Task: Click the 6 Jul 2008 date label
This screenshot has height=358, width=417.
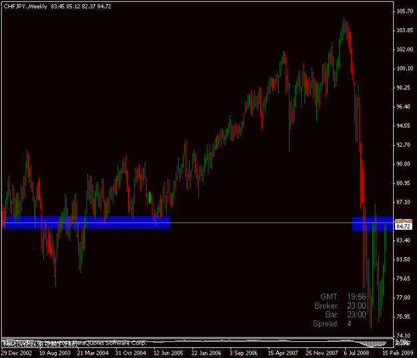Action: pos(356,353)
